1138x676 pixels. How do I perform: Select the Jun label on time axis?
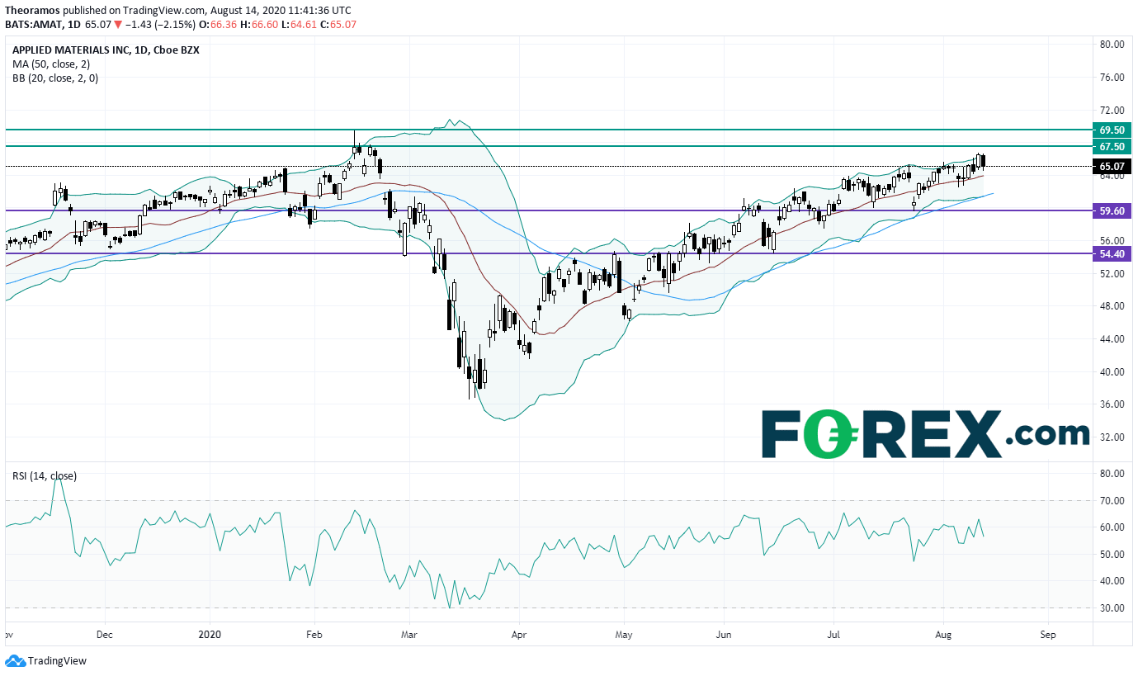pyautogui.click(x=724, y=636)
